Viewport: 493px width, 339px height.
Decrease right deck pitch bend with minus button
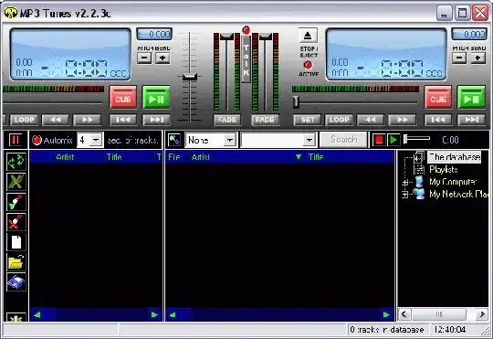pos(459,58)
